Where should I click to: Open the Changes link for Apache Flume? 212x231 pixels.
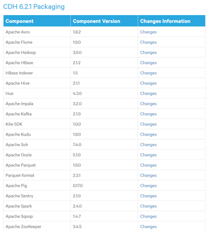(148, 42)
